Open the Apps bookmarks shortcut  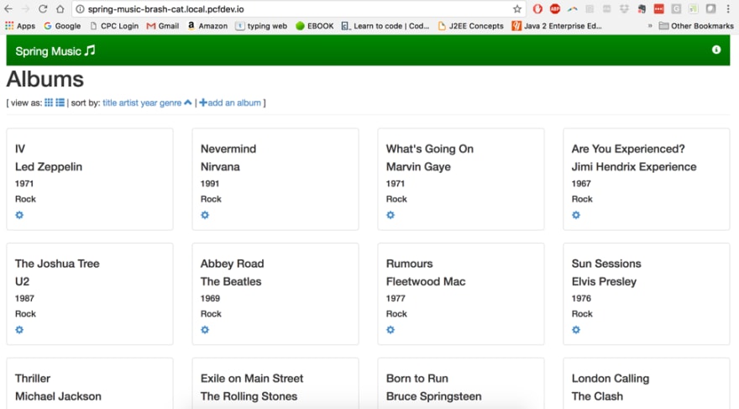[x=20, y=26]
